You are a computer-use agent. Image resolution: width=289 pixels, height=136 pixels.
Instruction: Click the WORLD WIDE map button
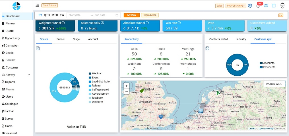point(274,84)
